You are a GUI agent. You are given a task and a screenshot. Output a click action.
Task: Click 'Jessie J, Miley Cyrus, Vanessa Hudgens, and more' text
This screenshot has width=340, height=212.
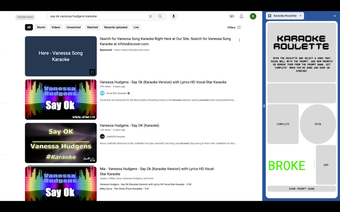click(x=127, y=179)
